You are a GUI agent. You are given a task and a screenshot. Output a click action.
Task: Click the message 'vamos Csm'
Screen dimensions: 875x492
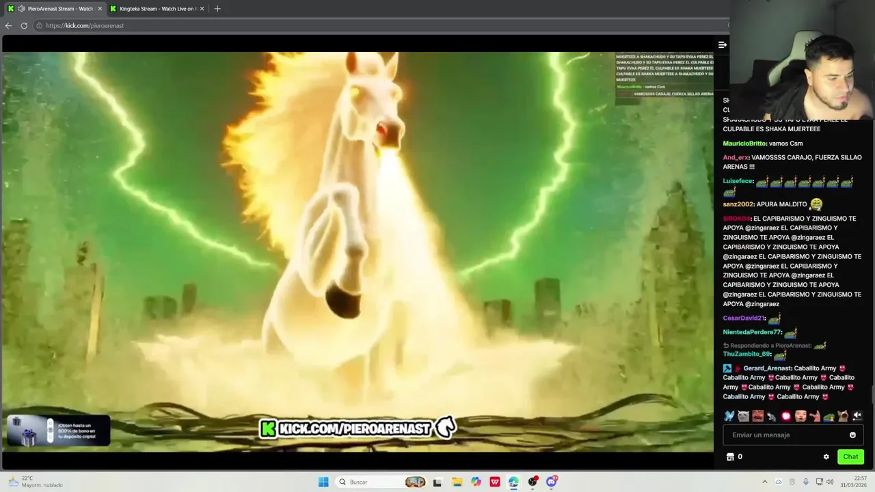[x=785, y=143]
